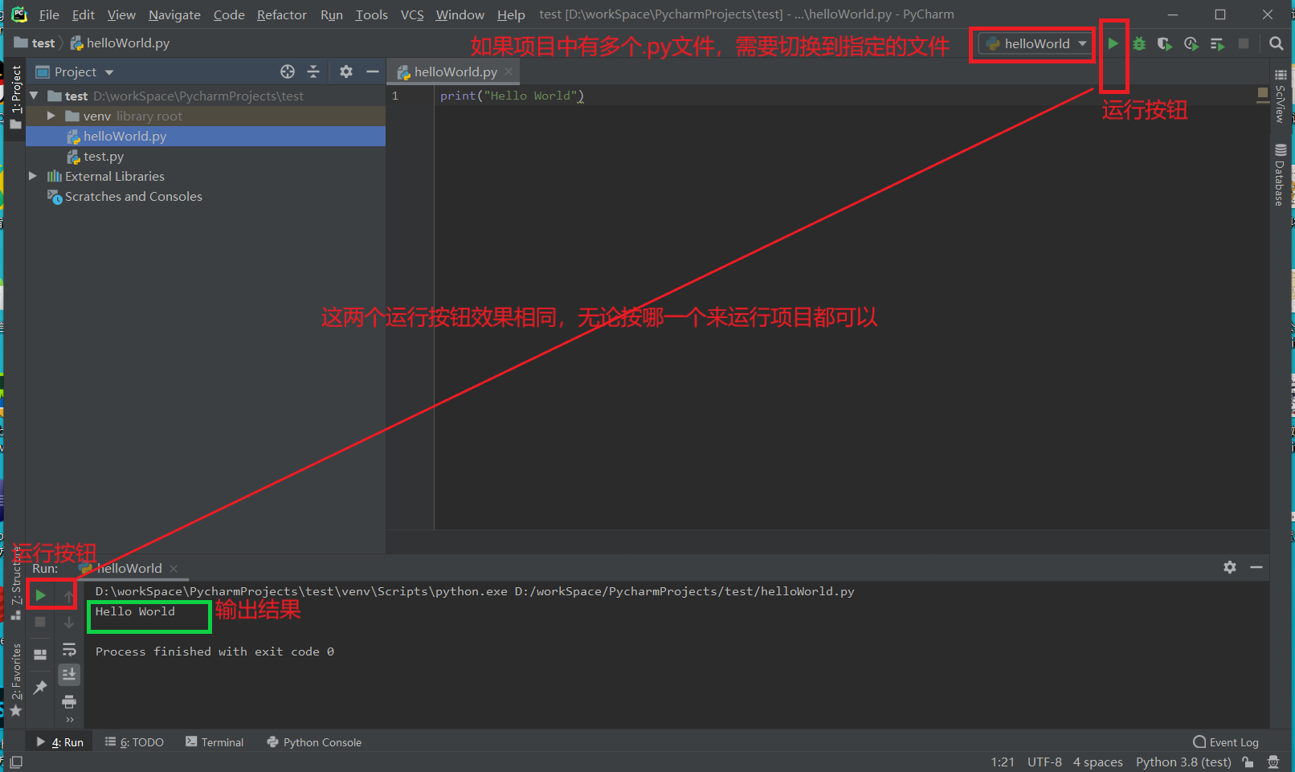
Task: Click the disabled stop button in top toolbar
Action: (x=1244, y=43)
